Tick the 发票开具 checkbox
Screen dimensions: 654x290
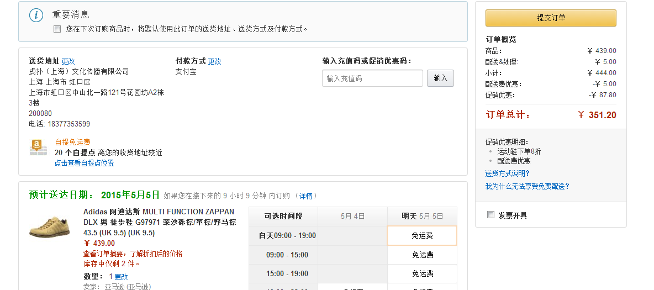[x=491, y=215]
